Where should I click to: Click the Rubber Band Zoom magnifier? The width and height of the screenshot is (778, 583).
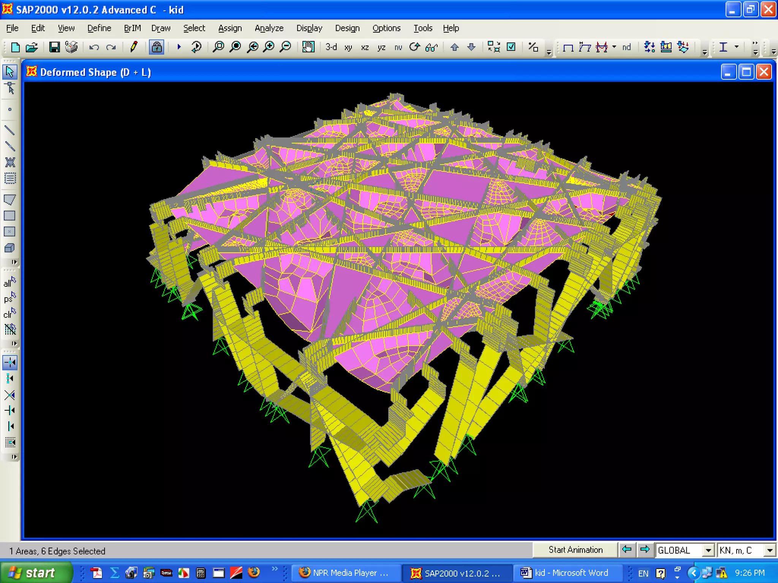(x=218, y=47)
